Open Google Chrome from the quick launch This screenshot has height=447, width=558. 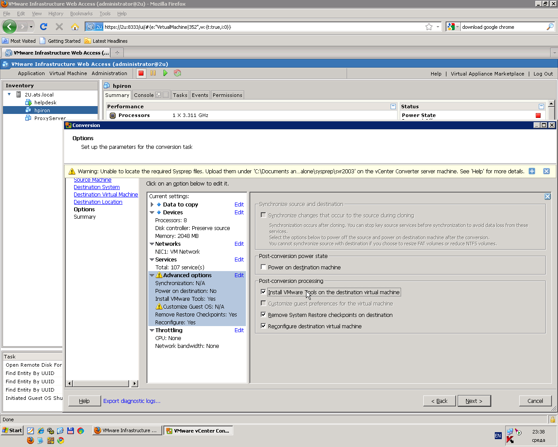[61, 440]
